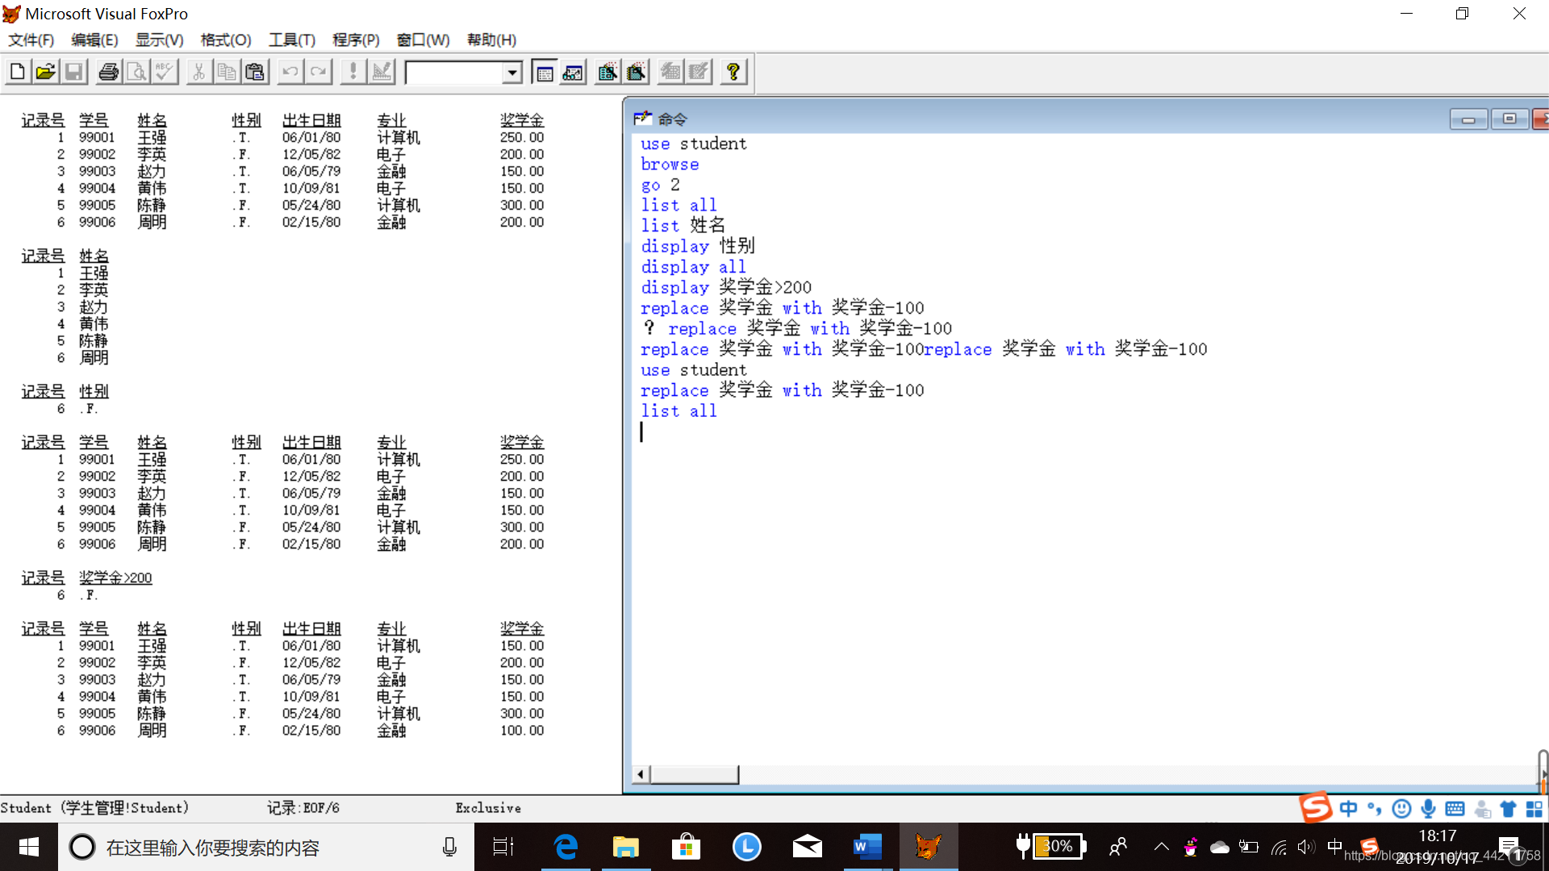Toggle the Command Window toolbar button
The width and height of the screenshot is (1549, 871).
pyautogui.click(x=545, y=73)
